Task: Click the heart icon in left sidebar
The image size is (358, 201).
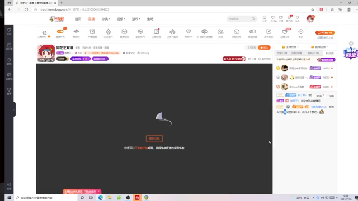Action: tap(9, 30)
